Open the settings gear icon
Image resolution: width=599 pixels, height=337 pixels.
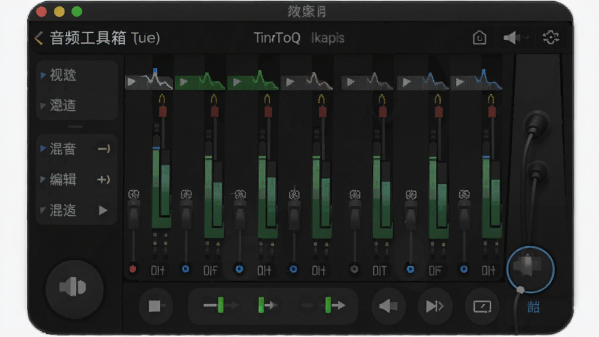click(550, 37)
